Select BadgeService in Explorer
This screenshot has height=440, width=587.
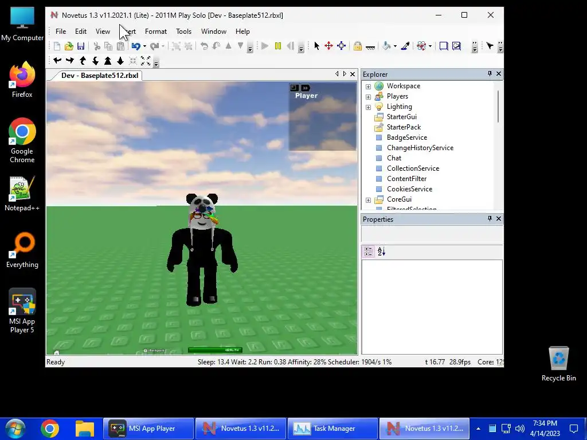coord(407,137)
